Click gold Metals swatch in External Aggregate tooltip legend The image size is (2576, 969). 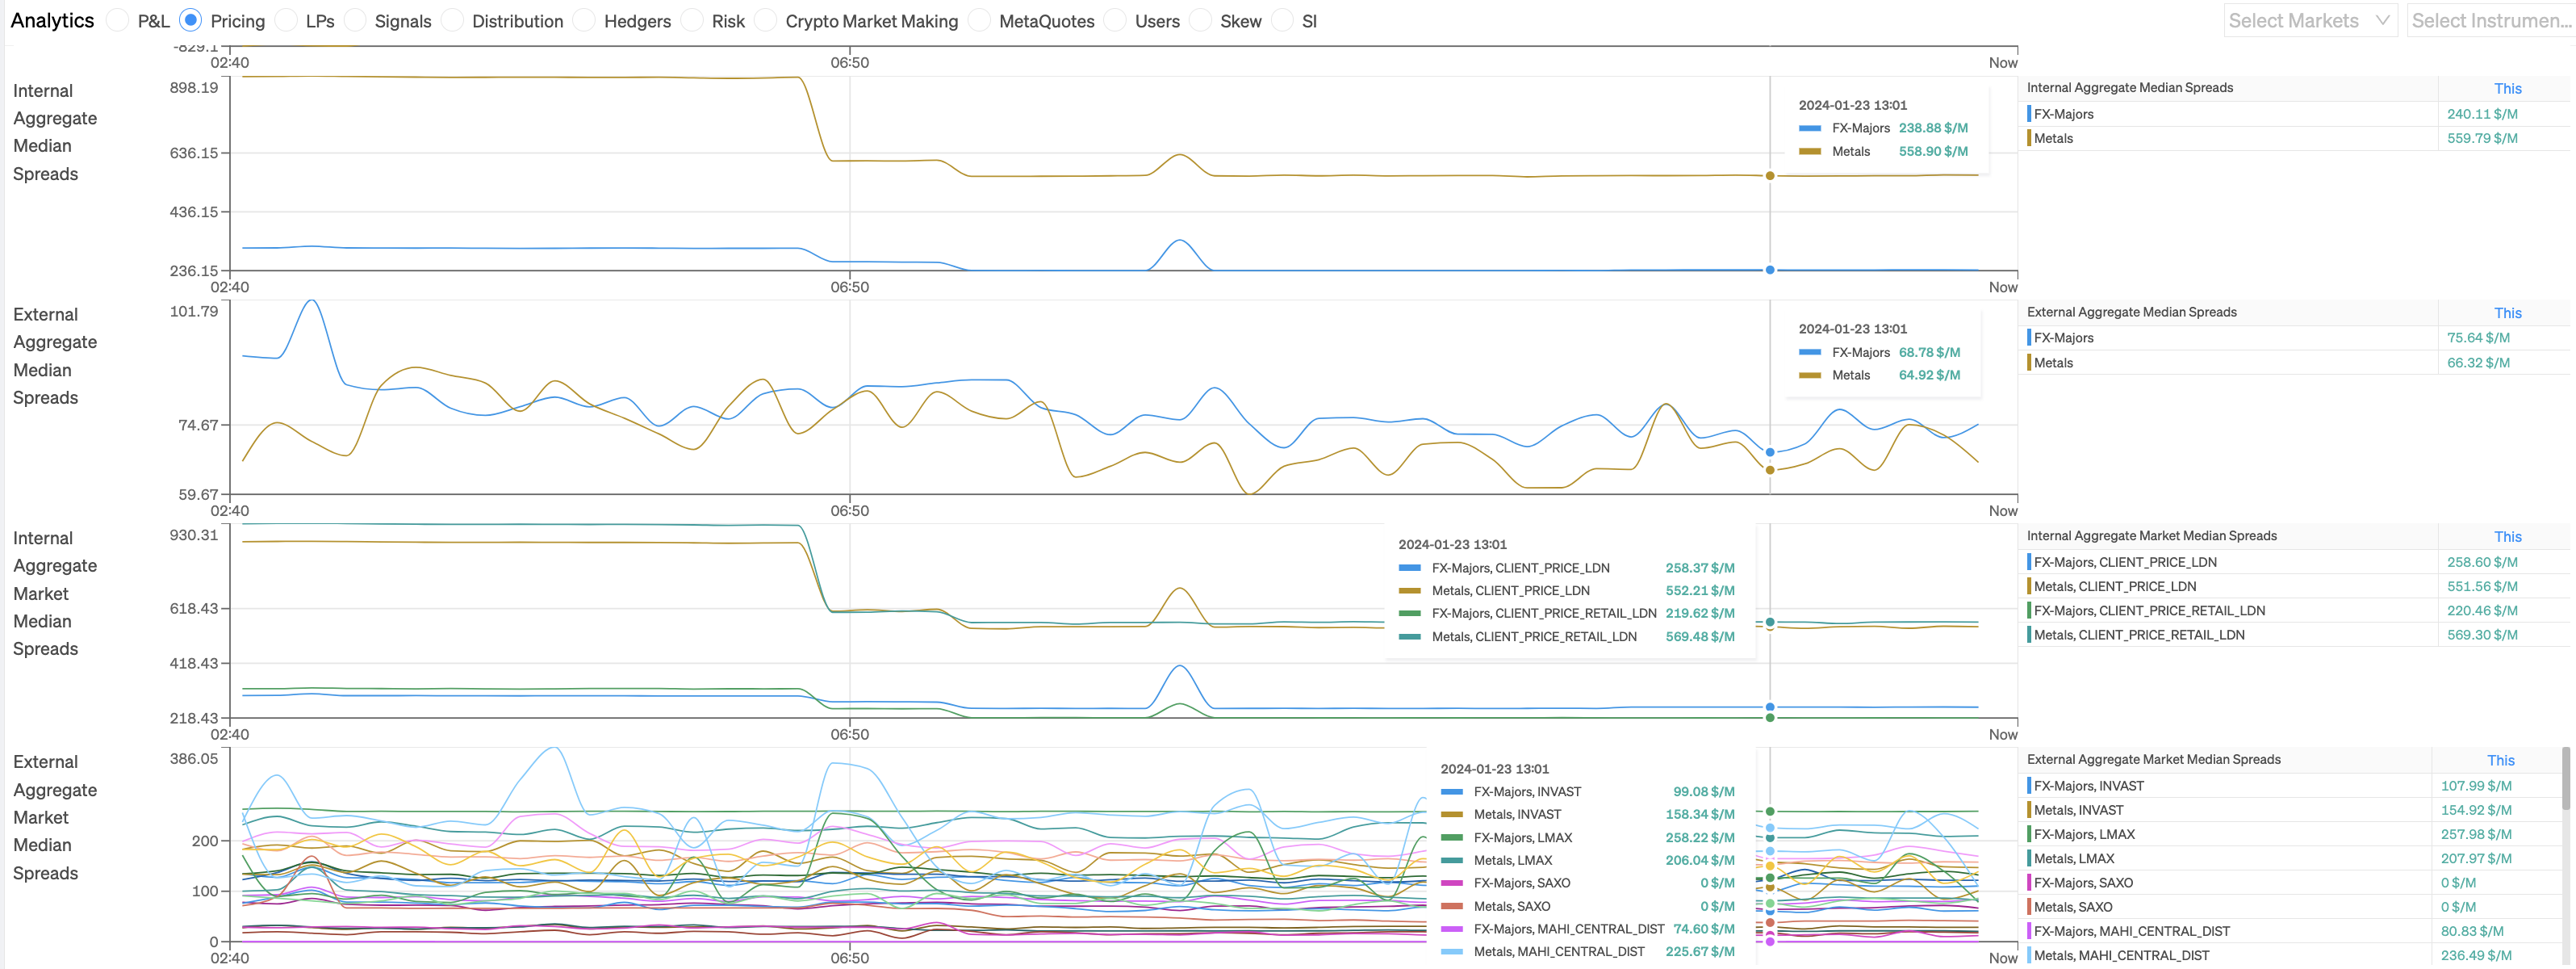tap(1809, 375)
